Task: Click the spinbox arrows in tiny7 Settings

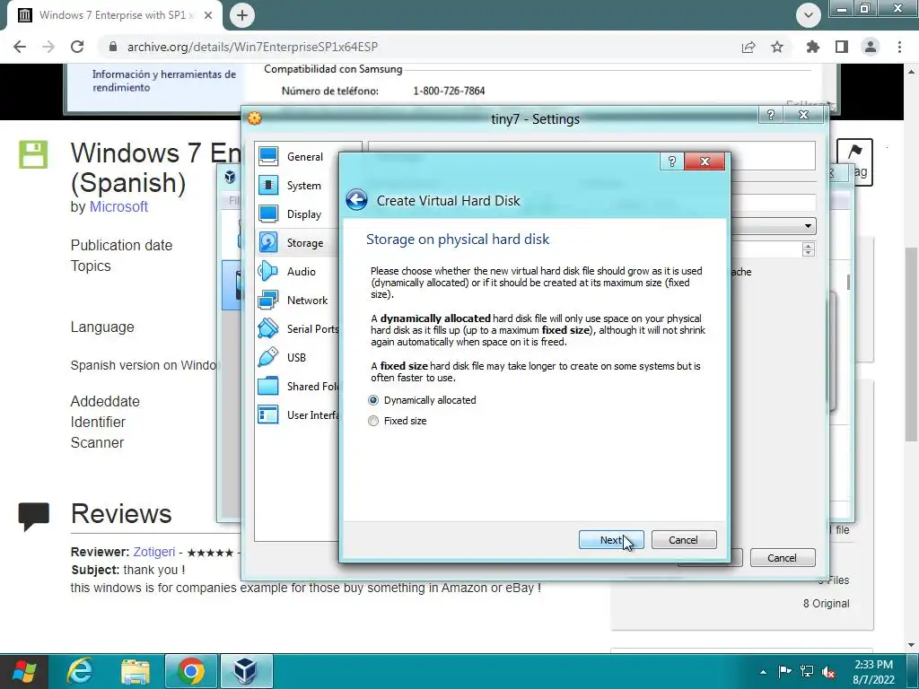Action: (x=809, y=249)
